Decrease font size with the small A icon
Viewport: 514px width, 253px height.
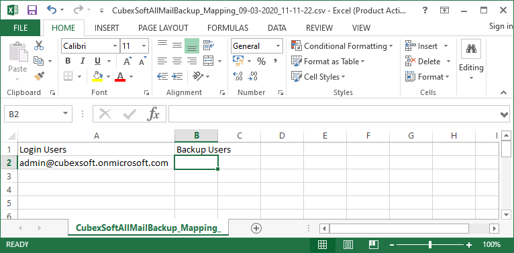(x=143, y=61)
